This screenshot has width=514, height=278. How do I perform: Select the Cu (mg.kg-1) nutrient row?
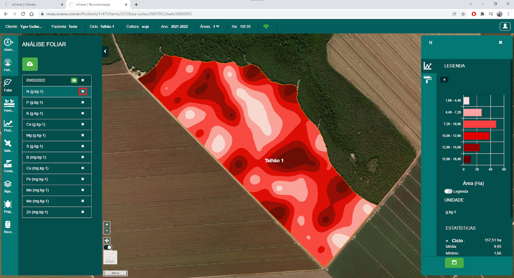point(57,168)
